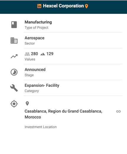Viewport: 127px width, 154px height.
Task: Click the 280 jobs value
Action: (34, 54)
